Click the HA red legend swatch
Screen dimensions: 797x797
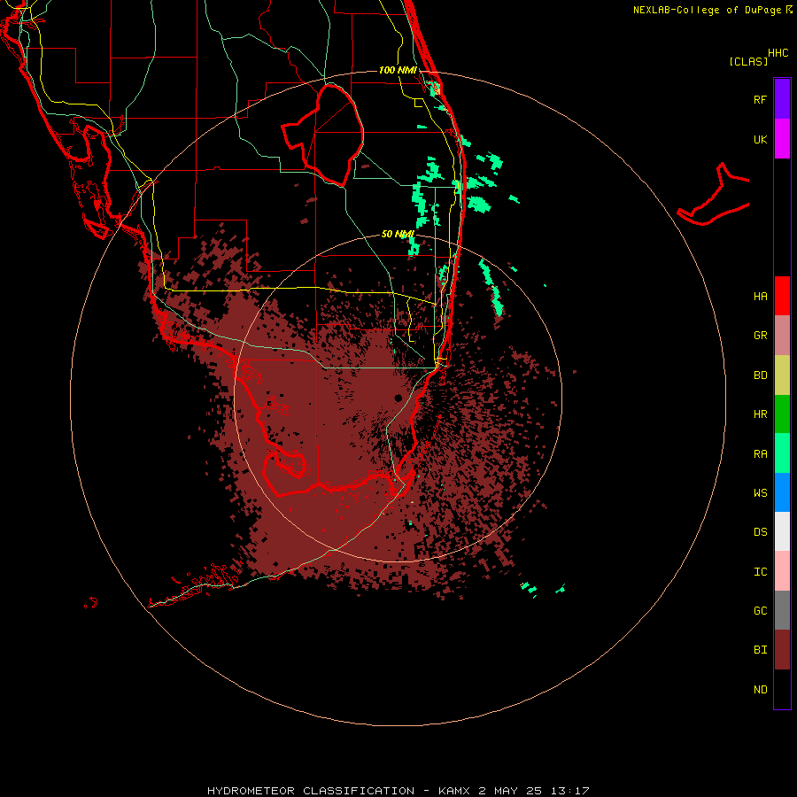tap(782, 296)
